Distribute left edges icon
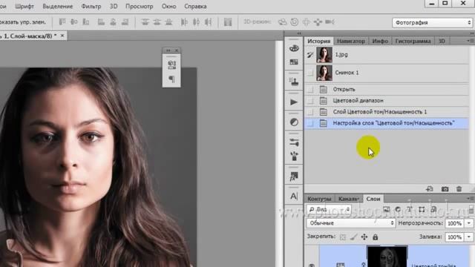 point(184,22)
